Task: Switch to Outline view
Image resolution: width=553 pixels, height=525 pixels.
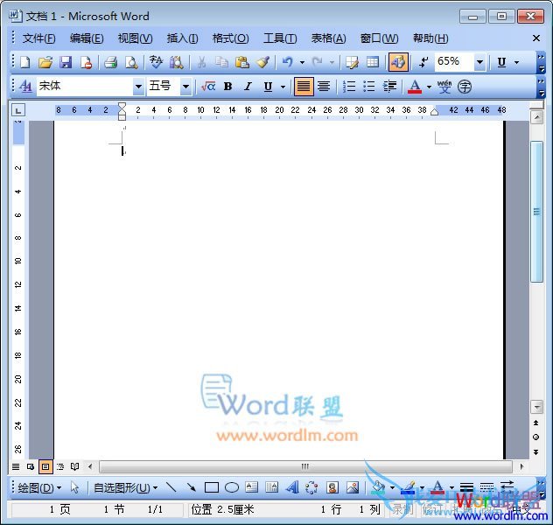Action: point(60,467)
